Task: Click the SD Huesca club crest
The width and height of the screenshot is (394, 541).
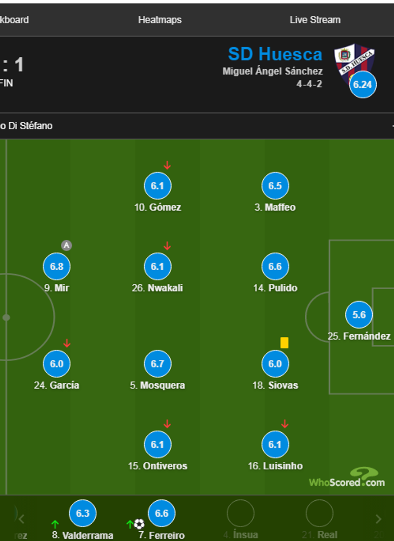Action: point(354,59)
